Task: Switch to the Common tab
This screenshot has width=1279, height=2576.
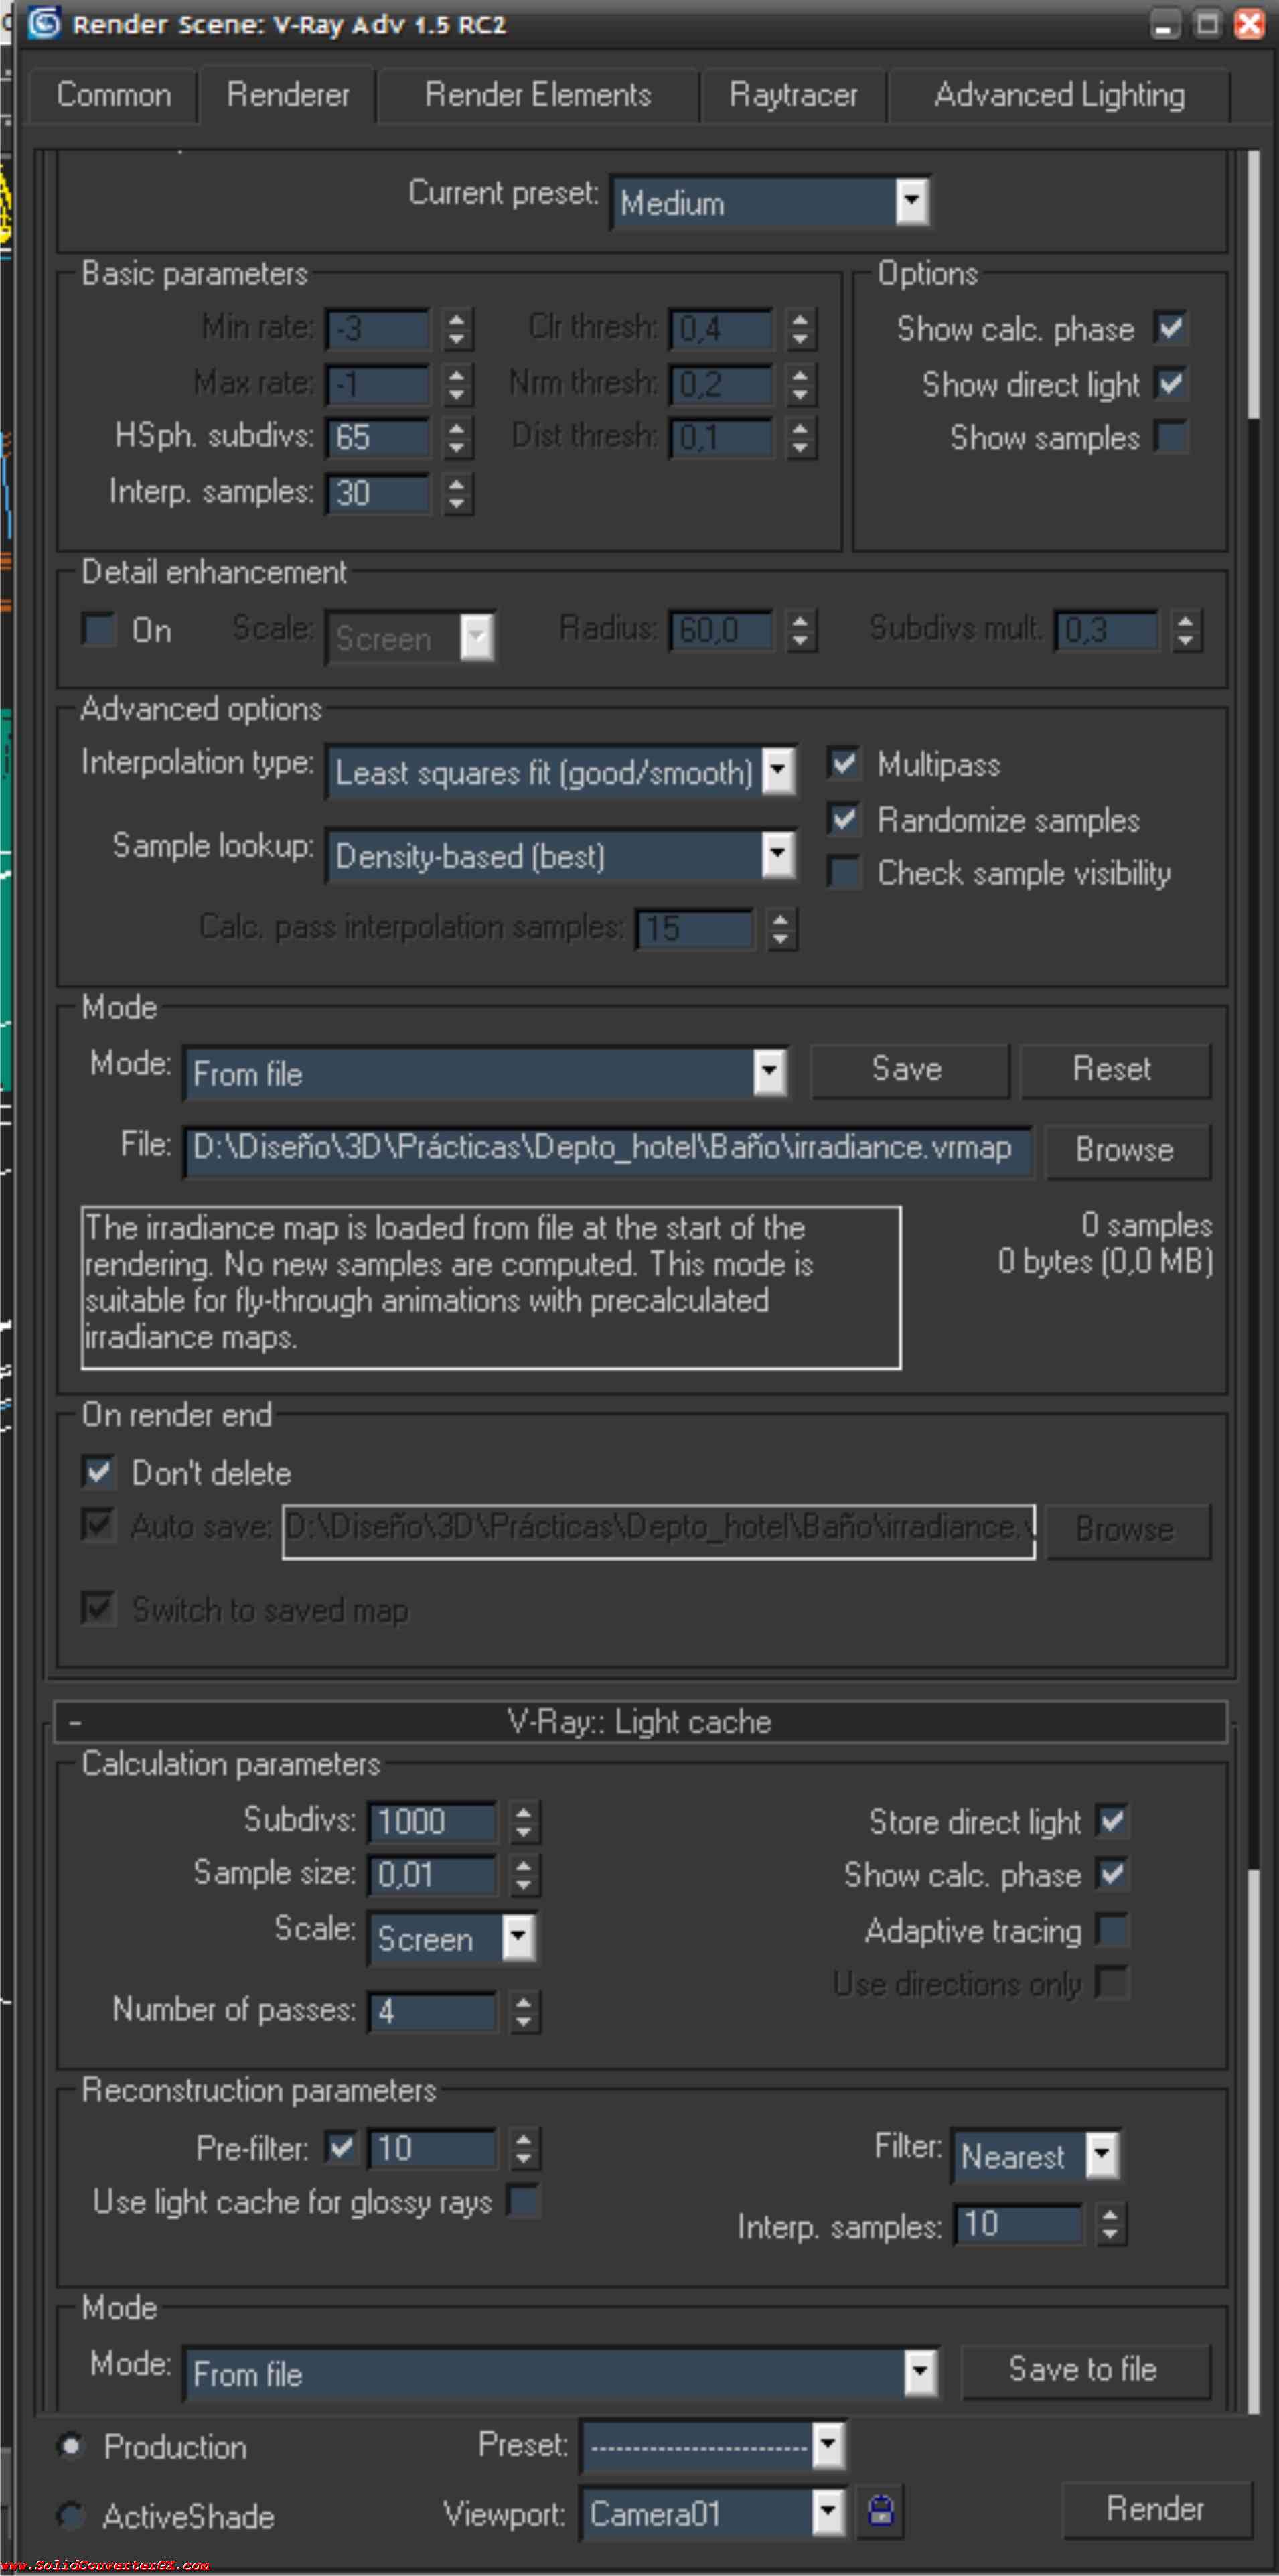Action: tap(113, 95)
